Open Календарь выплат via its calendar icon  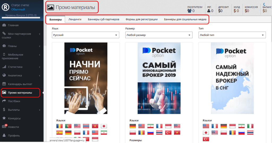click(x=4, y=84)
